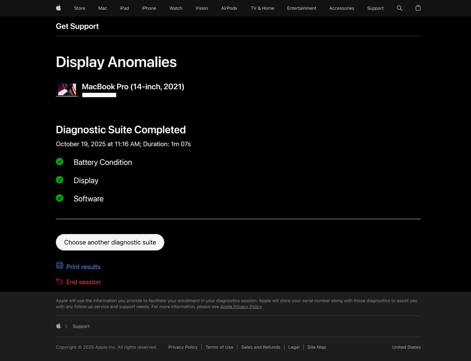Image resolution: width=471 pixels, height=361 pixels.
Task: Click the MacBook Pro device thumbnail
Action: pyautogui.click(x=67, y=90)
